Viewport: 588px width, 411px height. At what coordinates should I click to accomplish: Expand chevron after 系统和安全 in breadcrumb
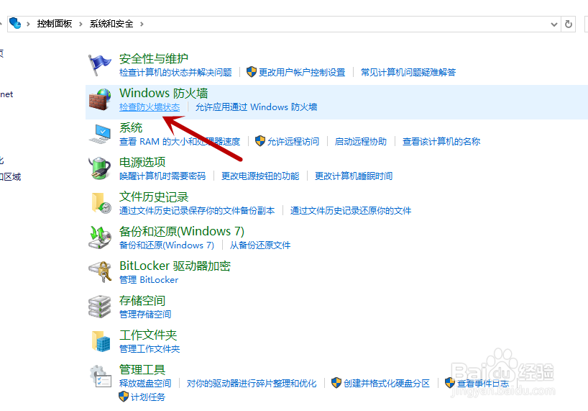pyautogui.click(x=142, y=24)
